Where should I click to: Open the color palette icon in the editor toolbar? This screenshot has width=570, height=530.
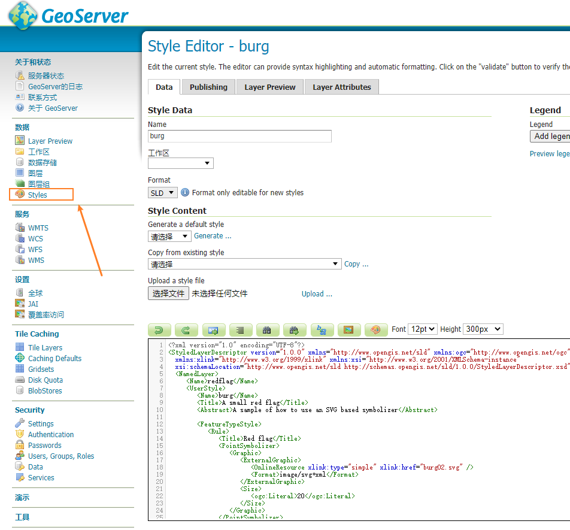tap(376, 329)
